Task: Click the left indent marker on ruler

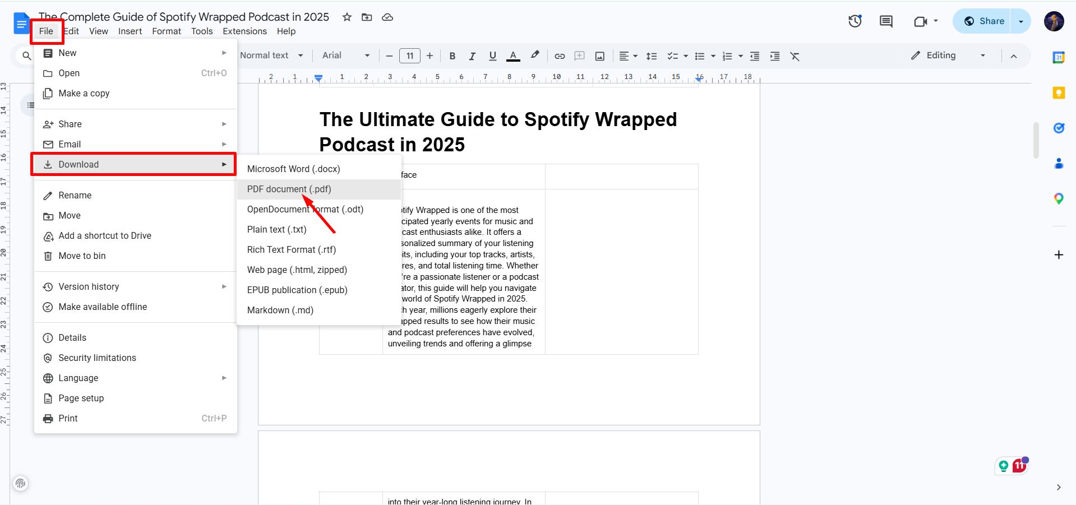Action: tap(318, 80)
